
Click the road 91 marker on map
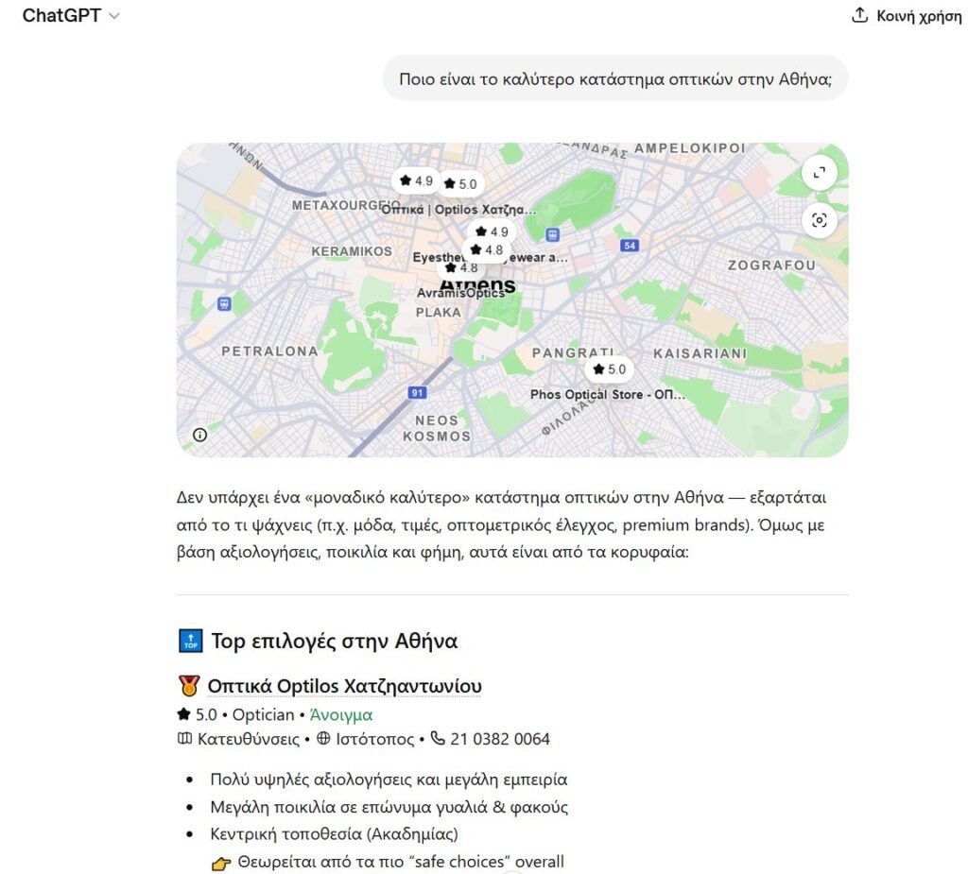[416, 392]
